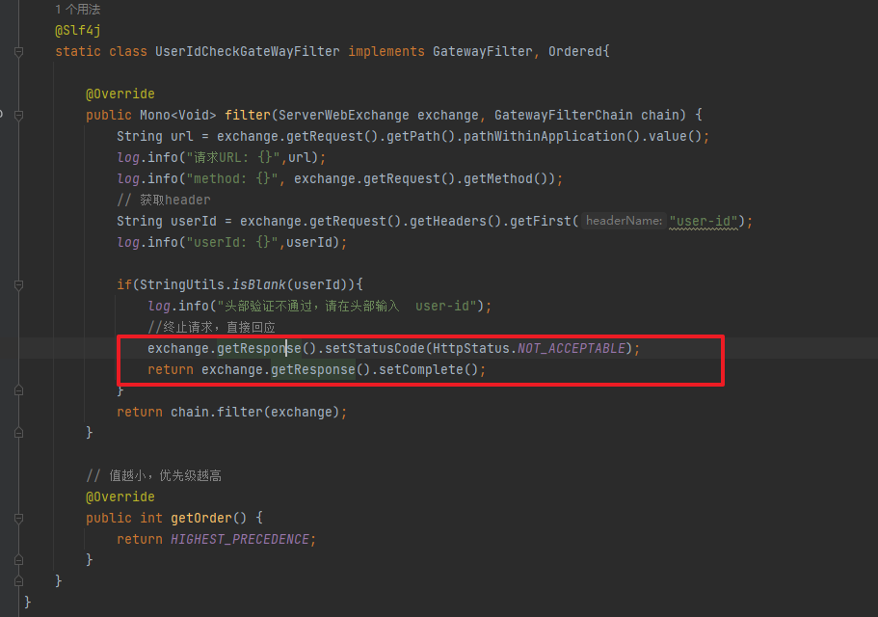Click the headerName: inlay hint
Viewport: 878px width, 617px height.
(x=624, y=221)
